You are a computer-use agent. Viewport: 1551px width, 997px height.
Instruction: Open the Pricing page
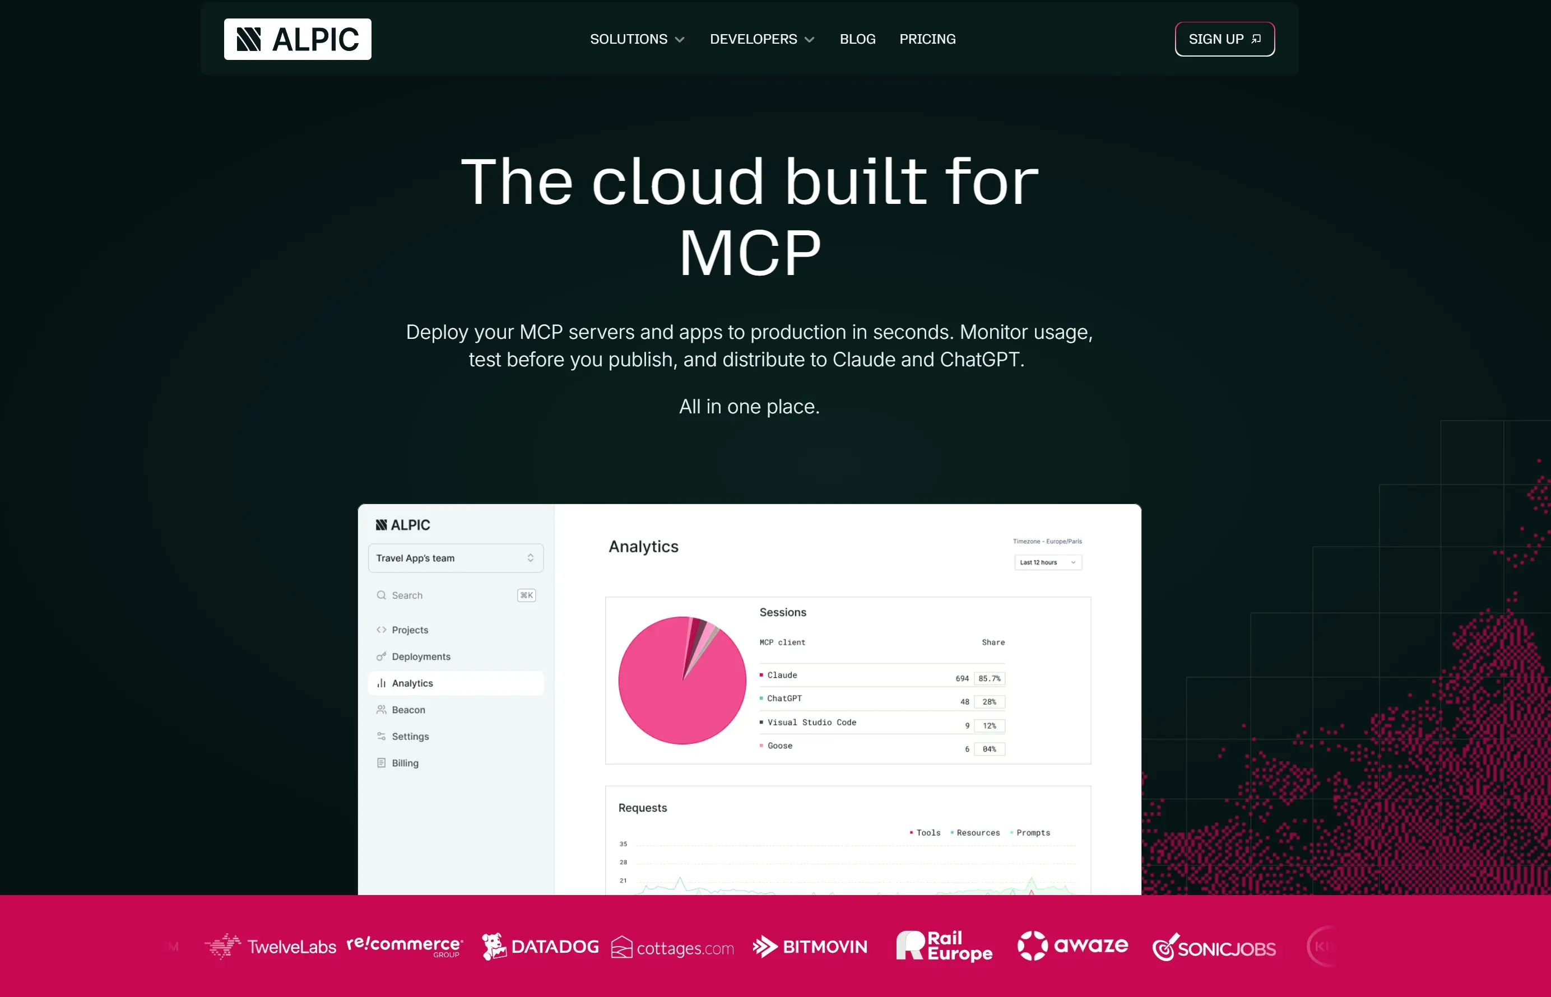tap(927, 40)
